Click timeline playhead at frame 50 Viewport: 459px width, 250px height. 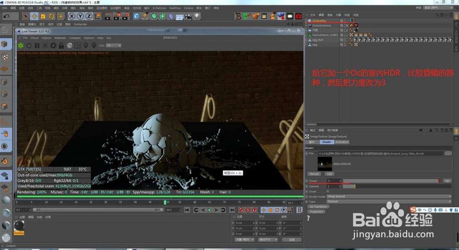pos(165,202)
